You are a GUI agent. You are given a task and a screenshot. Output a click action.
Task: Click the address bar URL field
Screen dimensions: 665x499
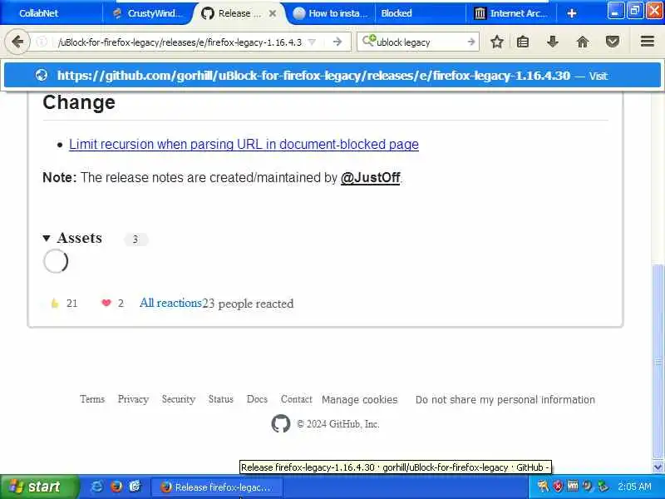coord(180,42)
